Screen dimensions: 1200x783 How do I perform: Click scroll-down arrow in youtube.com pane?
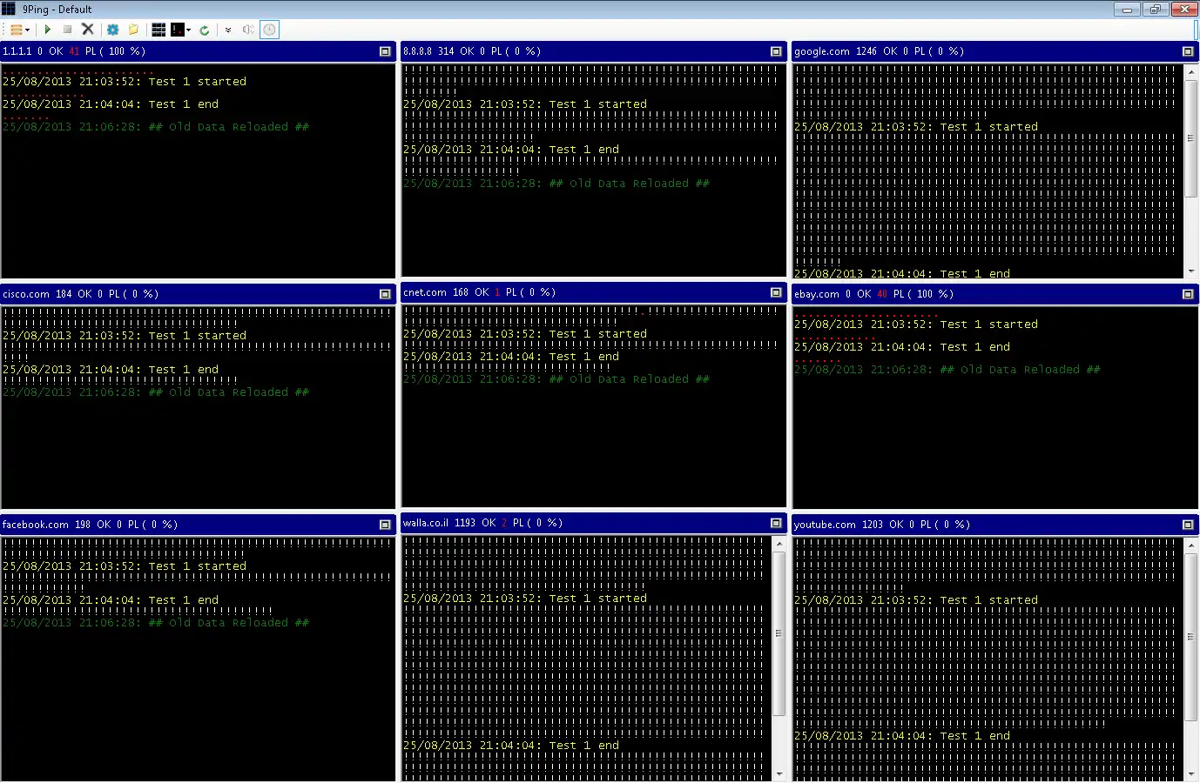[1191, 773]
